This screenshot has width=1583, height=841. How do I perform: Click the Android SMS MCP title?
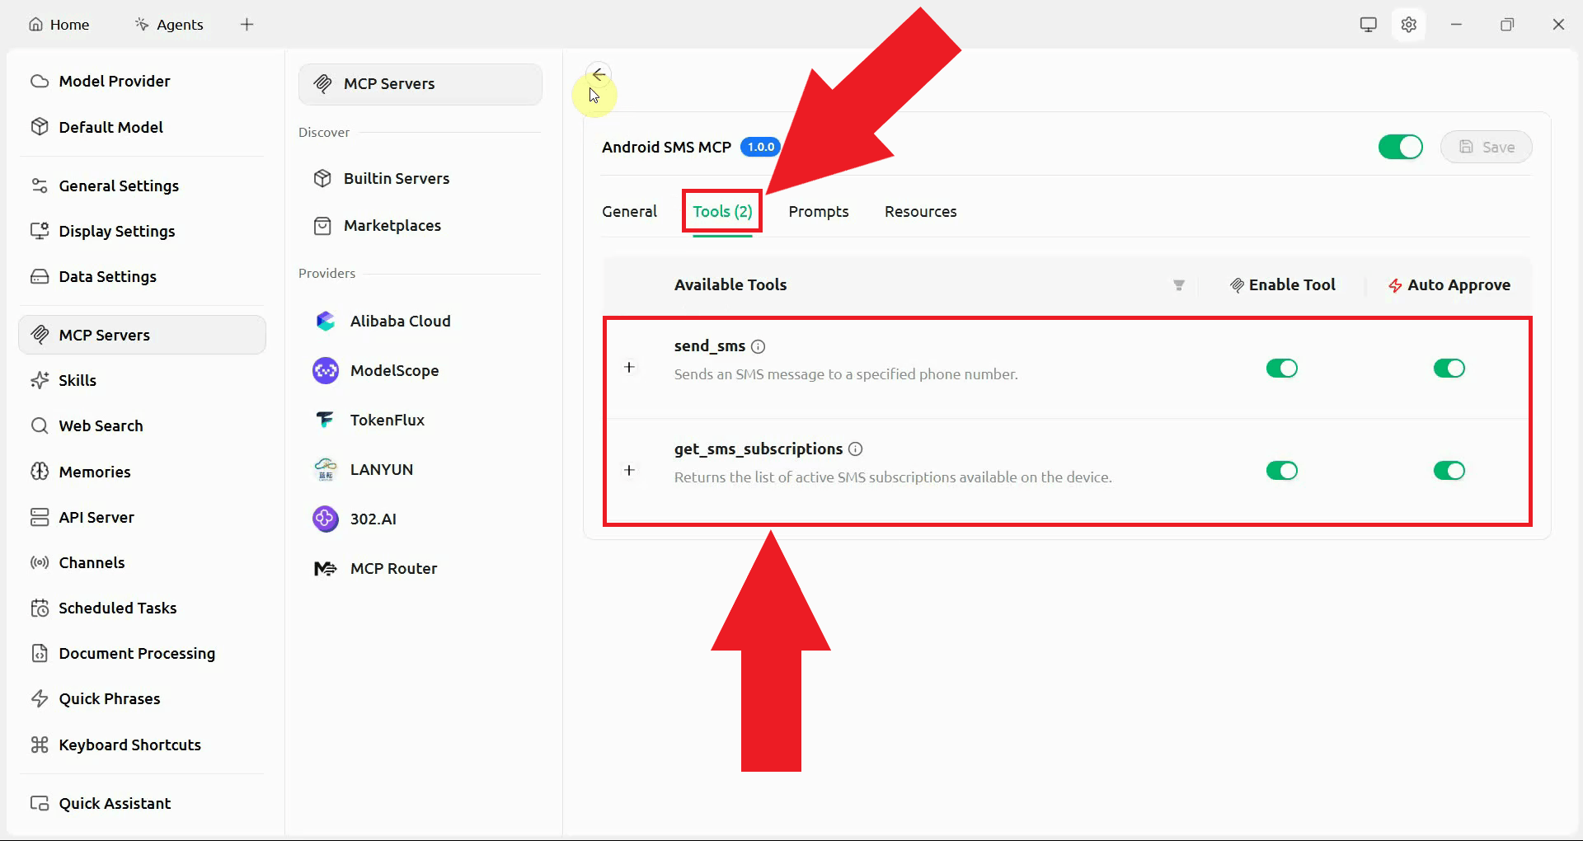(x=666, y=147)
